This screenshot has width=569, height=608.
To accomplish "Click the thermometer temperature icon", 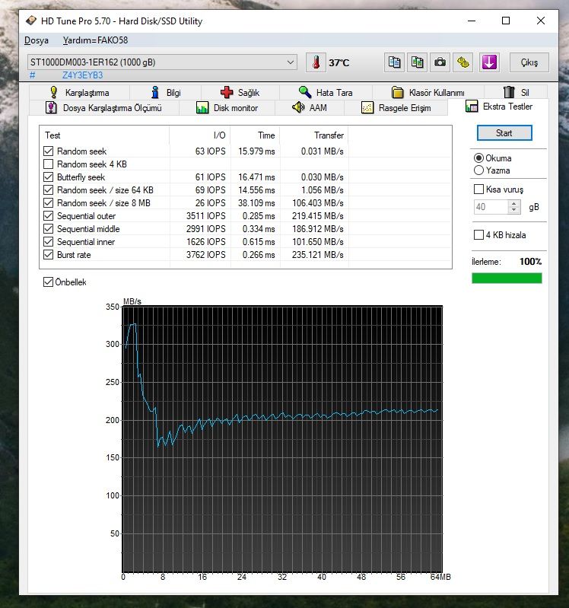I will click(316, 62).
